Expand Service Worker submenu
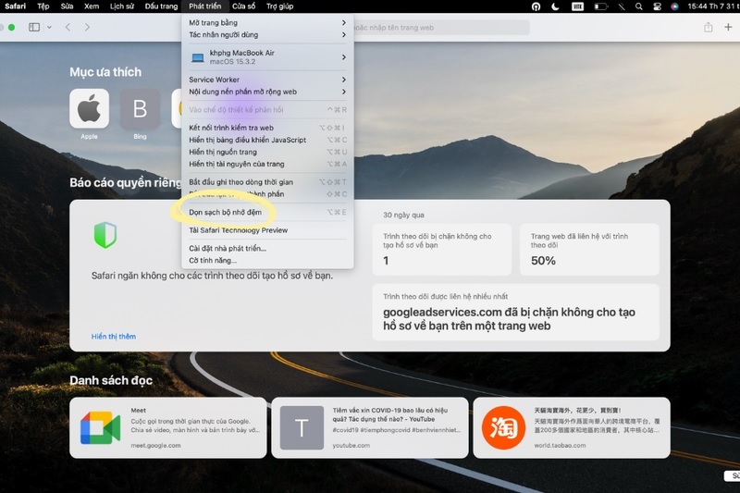This screenshot has height=493, width=740. [267, 80]
